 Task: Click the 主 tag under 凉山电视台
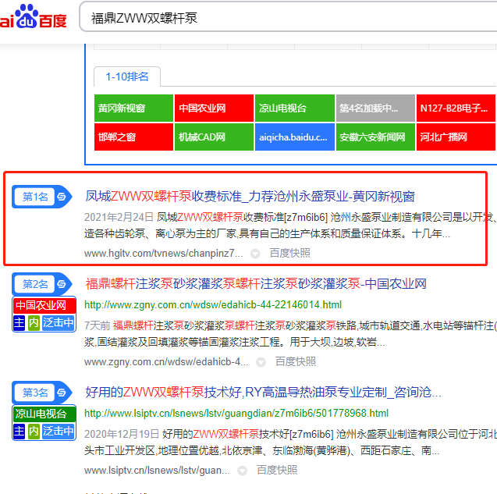[19, 432]
